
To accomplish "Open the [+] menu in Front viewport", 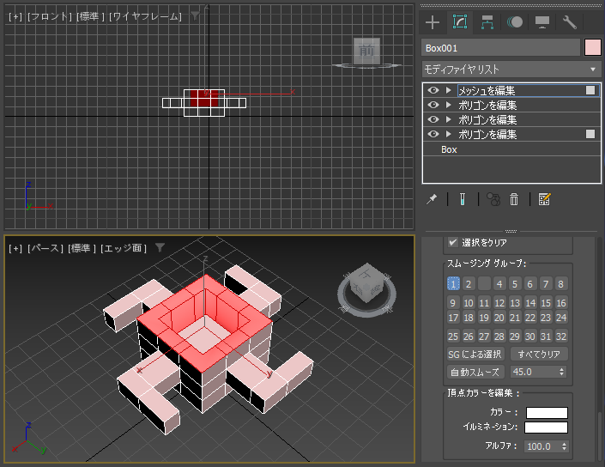I will coord(15,16).
